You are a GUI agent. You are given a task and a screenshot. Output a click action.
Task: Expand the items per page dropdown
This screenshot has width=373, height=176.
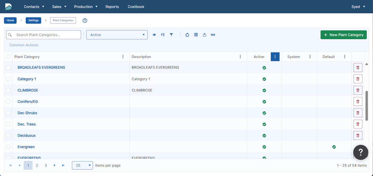coord(82,165)
